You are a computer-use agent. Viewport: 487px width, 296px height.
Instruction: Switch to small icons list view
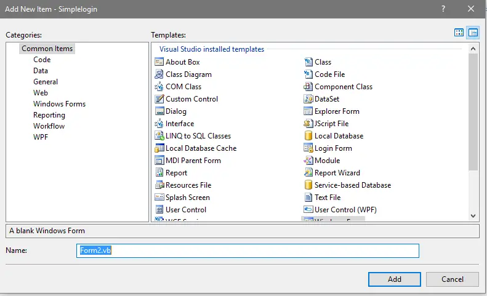pos(473,32)
